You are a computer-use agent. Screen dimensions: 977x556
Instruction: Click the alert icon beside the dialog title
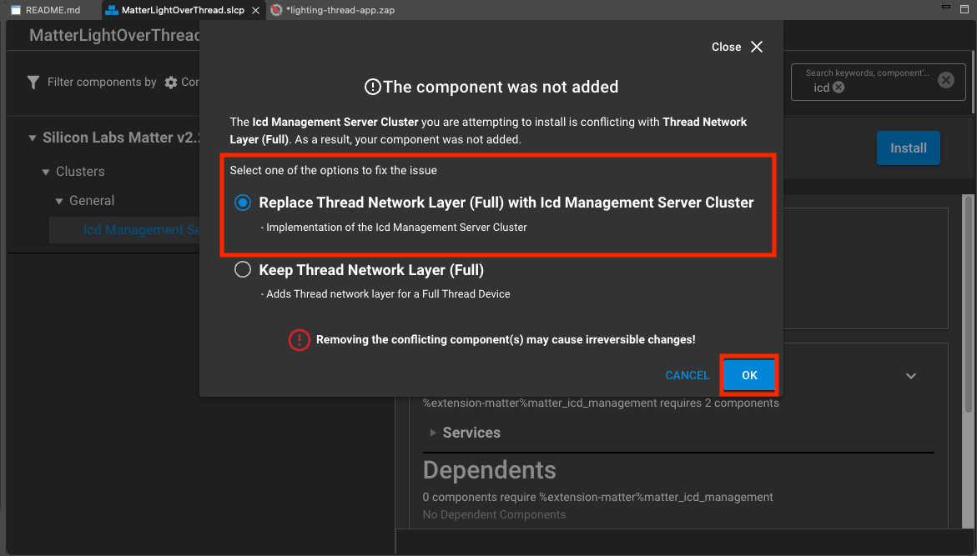[x=372, y=87]
